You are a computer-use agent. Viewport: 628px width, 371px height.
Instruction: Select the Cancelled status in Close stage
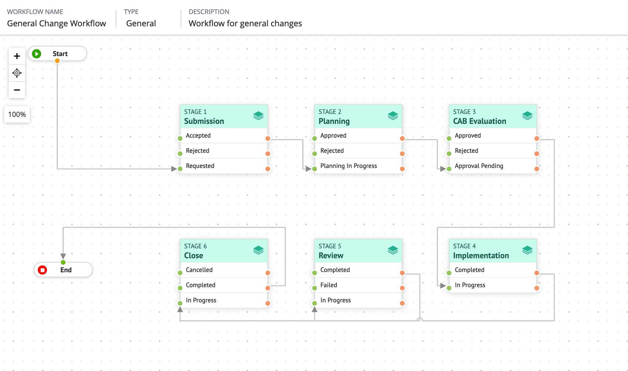tap(199, 270)
